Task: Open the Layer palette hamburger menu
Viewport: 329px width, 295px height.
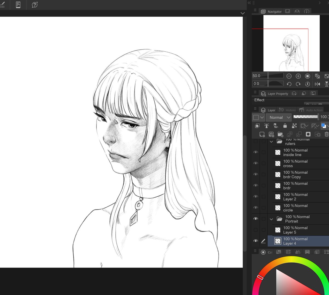Action: coord(255,109)
